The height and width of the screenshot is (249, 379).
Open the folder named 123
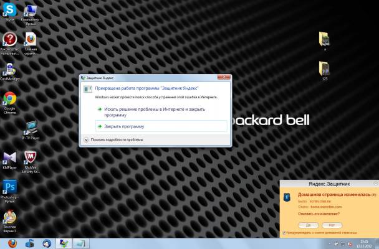tap(324, 70)
